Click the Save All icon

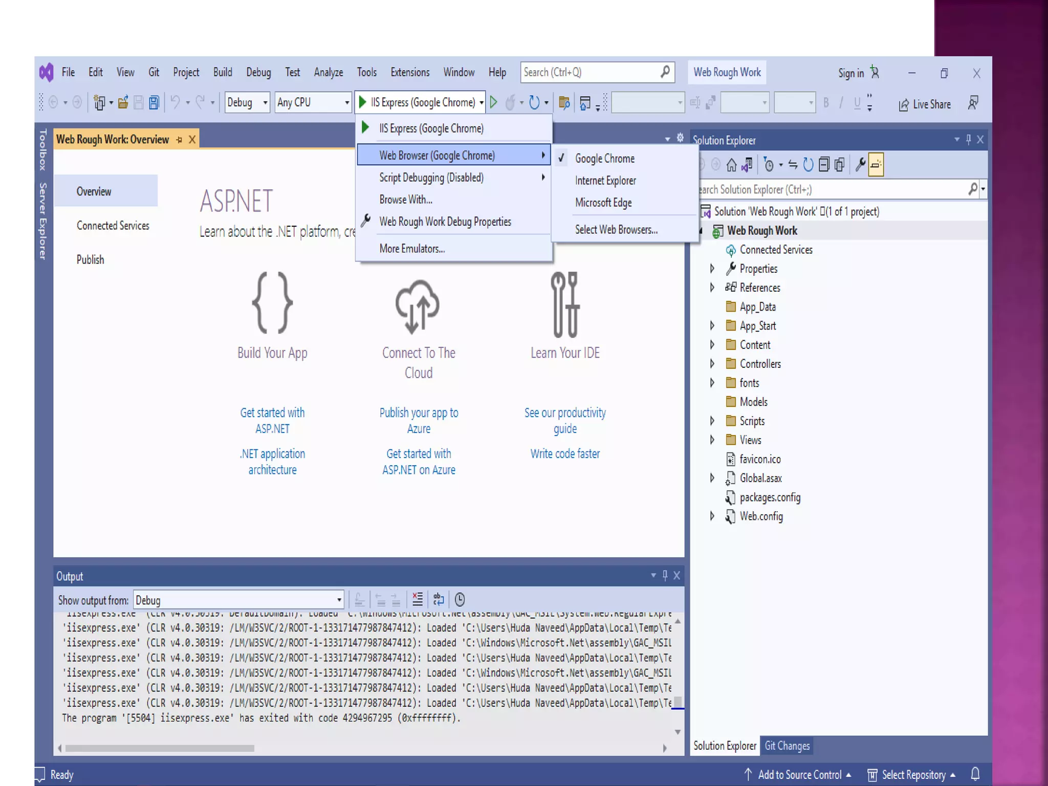click(x=154, y=103)
